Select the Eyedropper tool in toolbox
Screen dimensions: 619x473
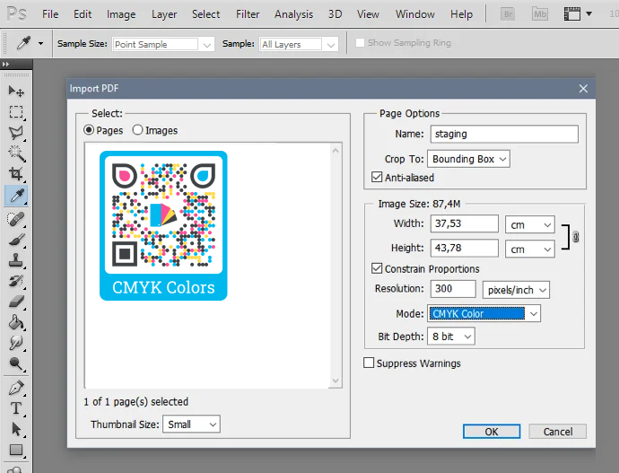[x=16, y=196]
